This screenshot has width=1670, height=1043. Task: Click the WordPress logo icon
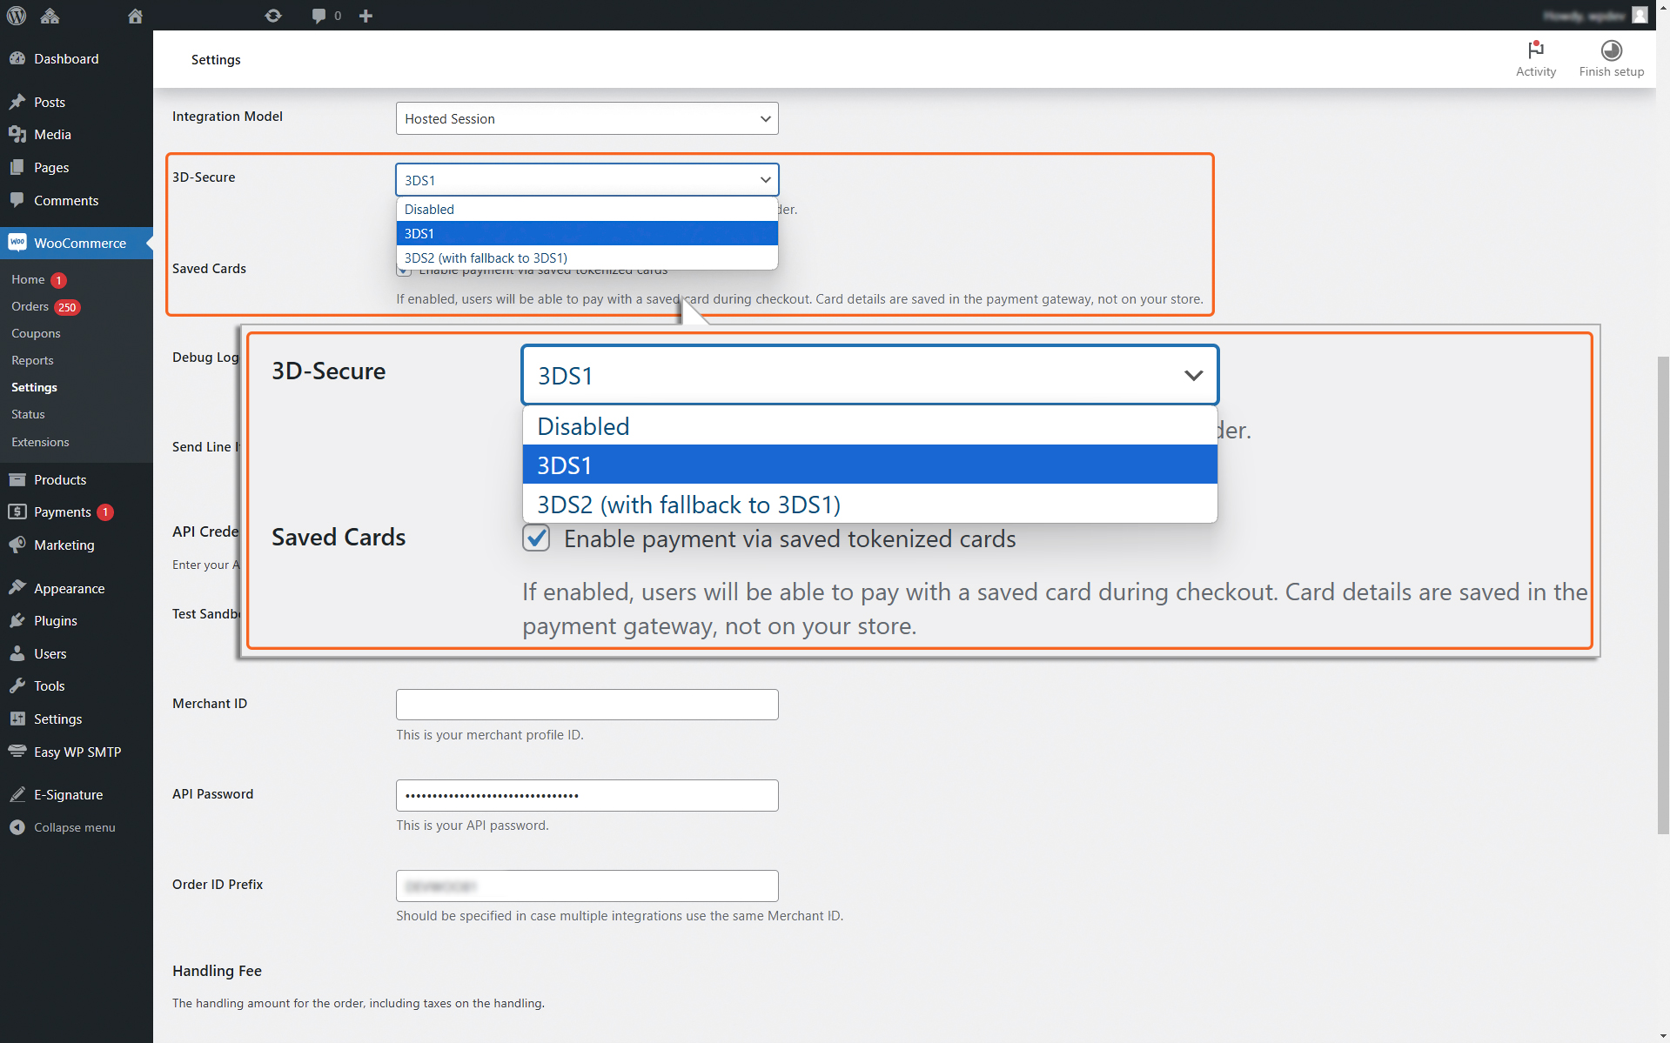pos(17,16)
